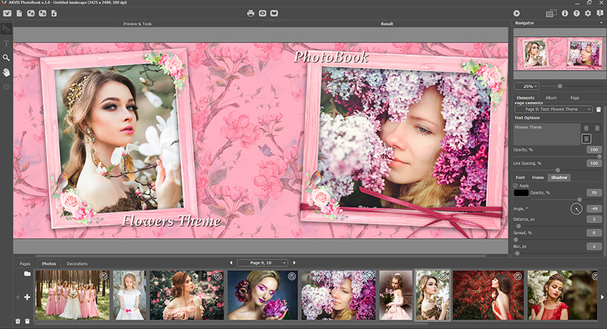This screenshot has height=329, width=607.
Task: Open the photos folder icon
Action: 27,274
